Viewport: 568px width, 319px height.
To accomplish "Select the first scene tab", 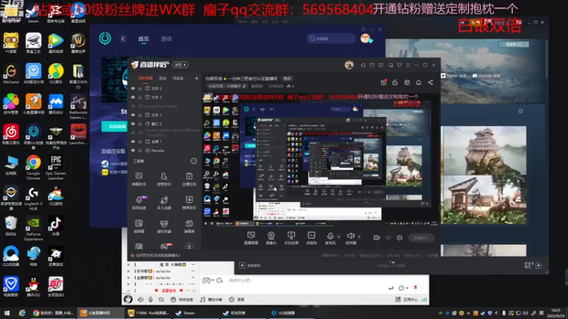I will coord(146,78).
